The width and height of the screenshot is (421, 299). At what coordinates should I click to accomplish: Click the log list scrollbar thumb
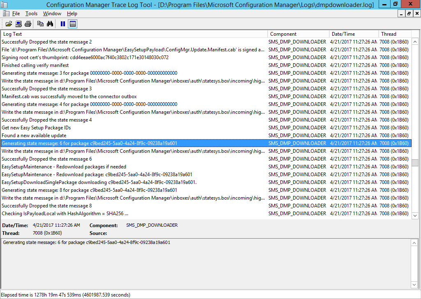point(415,163)
